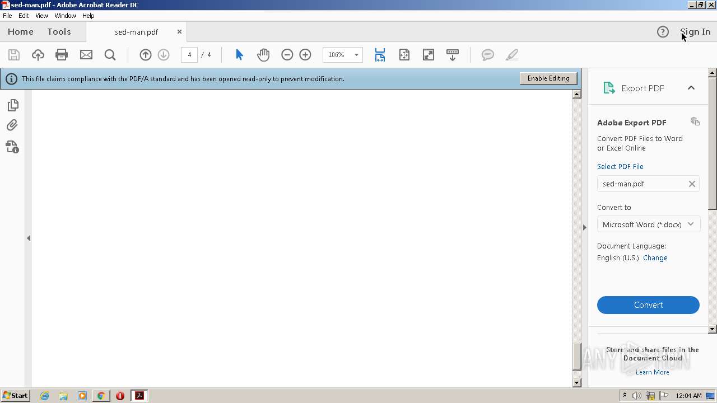Click Change document language link
Screen dimensions: 717x403
point(655,258)
